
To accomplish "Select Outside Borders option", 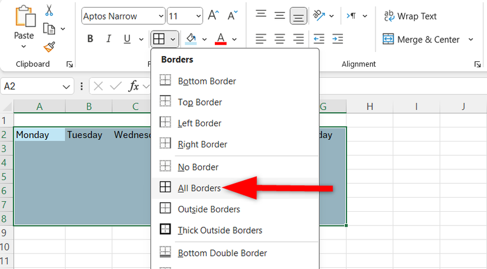I will tap(235, 209).
